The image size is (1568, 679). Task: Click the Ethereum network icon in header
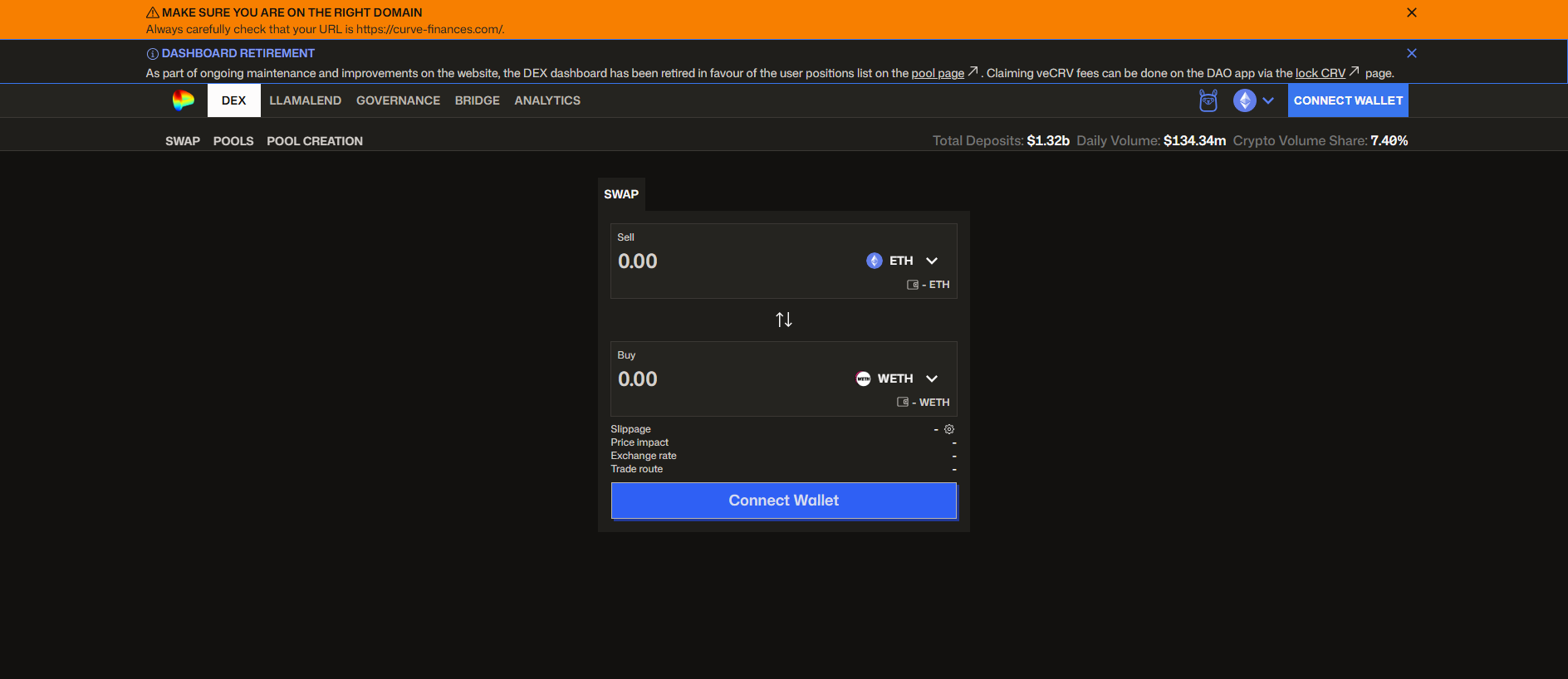tap(1244, 100)
